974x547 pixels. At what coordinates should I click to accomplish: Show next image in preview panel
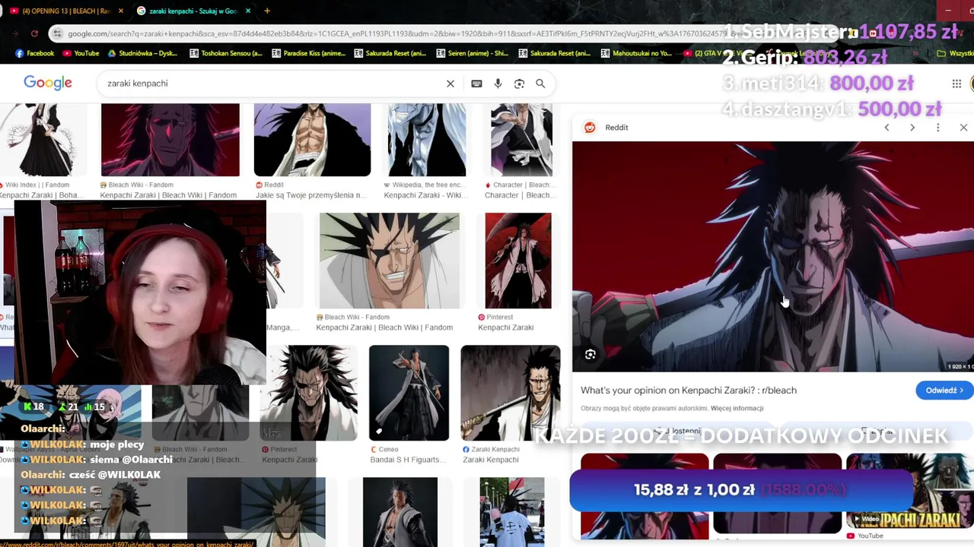[x=912, y=128]
